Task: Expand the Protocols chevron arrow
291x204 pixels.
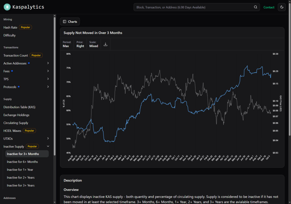Action: (x=48, y=87)
